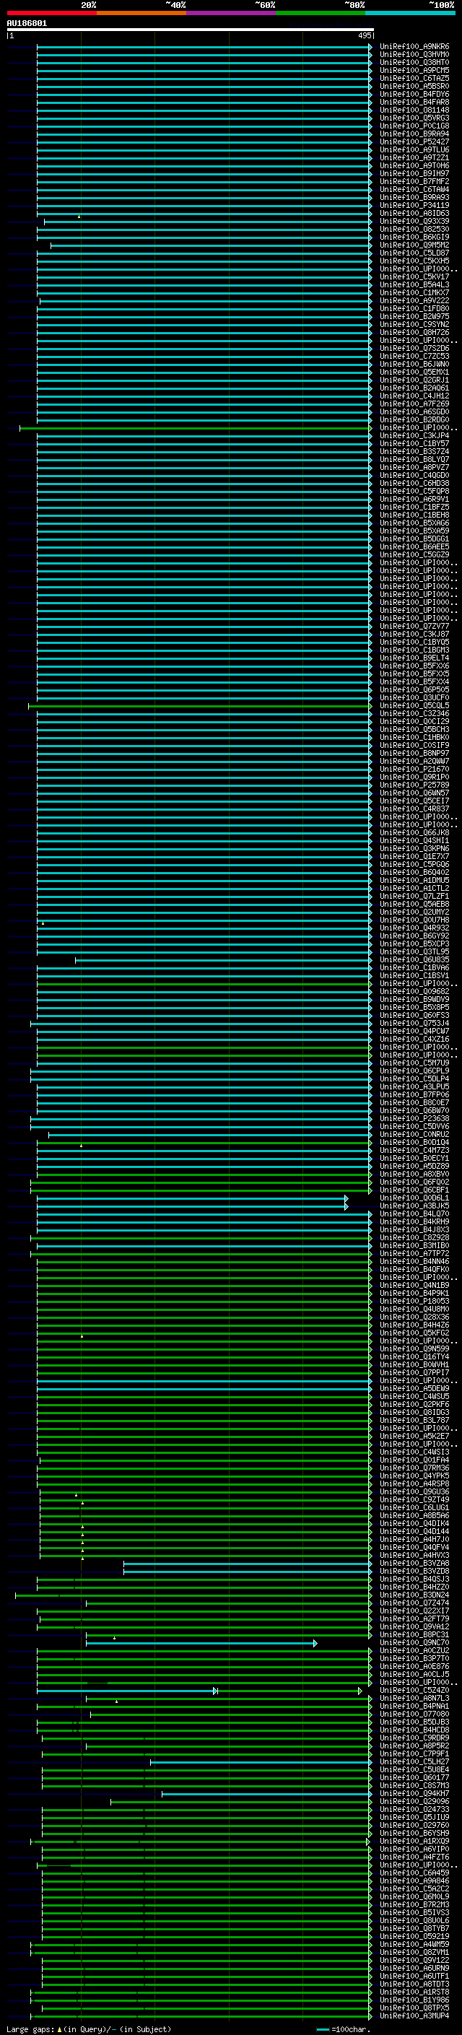Click hit label UniRef100_B7FMF2
The height and width of the screenshot is (2035, 462).
tap(414, 182)
